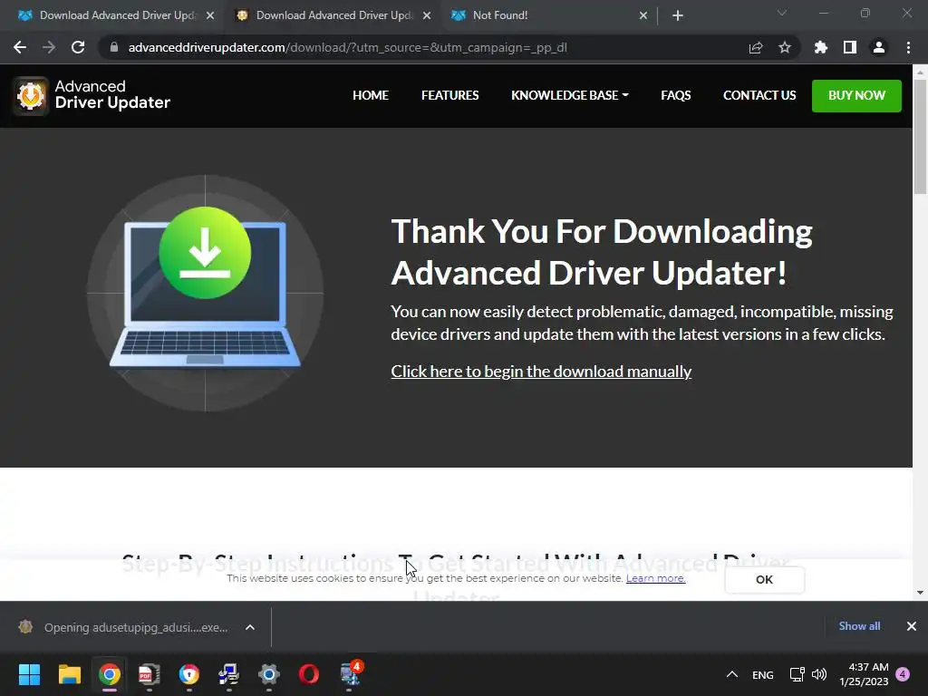The height and width of the screenshot is (696, 928).
Task: Open the notification count badge
Action: point(903,674)
